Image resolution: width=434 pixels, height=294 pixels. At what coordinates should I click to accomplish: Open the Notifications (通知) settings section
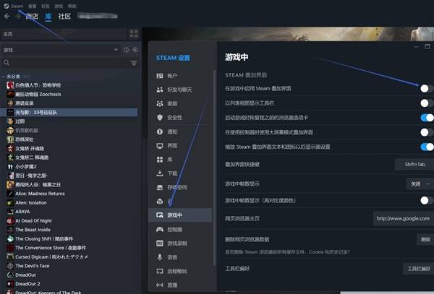(x=180, y=131)
